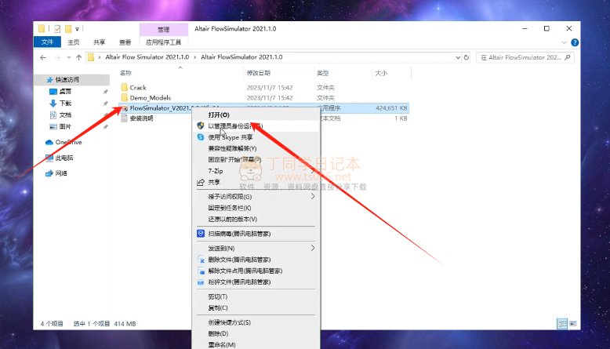
Task: Click the FlowSimulator_V2021 installer icon
Action: [x=125, y=108]
